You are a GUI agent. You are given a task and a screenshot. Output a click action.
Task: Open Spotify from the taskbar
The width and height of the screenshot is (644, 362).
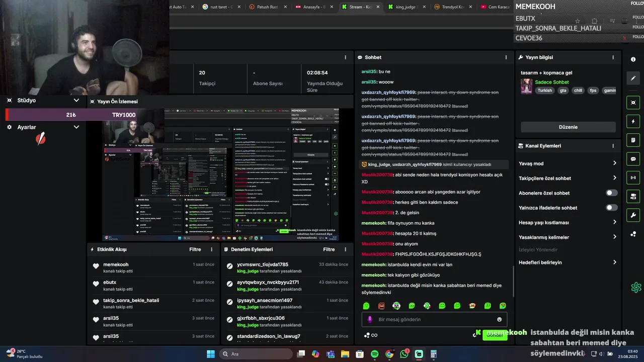(x=375, y=354)
